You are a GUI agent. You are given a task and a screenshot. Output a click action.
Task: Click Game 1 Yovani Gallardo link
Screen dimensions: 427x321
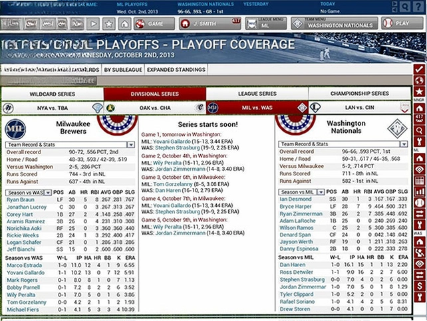172,142
